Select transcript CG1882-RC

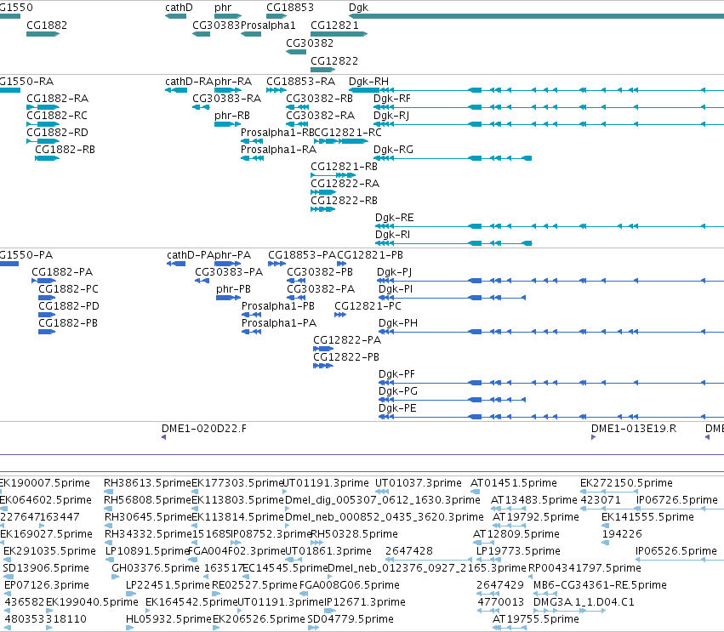tap(57, 116)
